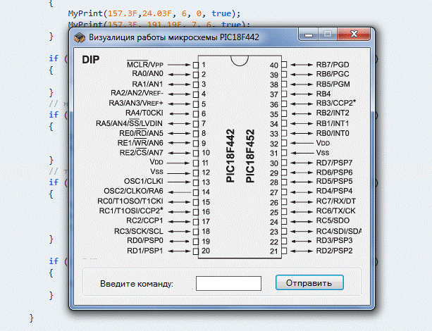Click the DIP package label
The width and height of the screenshot is (432, 331).
point(91,59)
